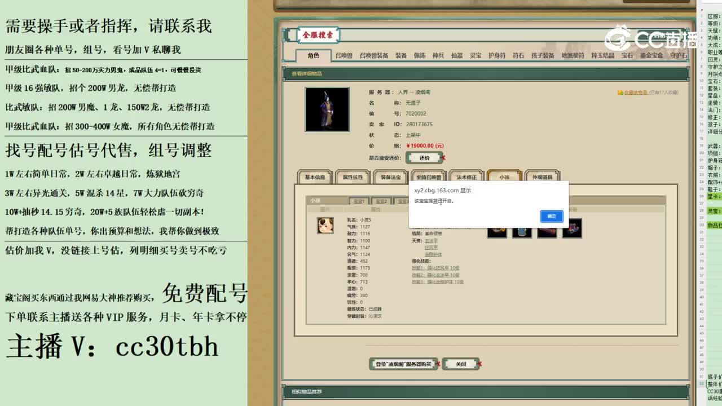Open the 基本信息 detail tab
The width and height of the screenshot is (722, 406).
click(315, 177)
